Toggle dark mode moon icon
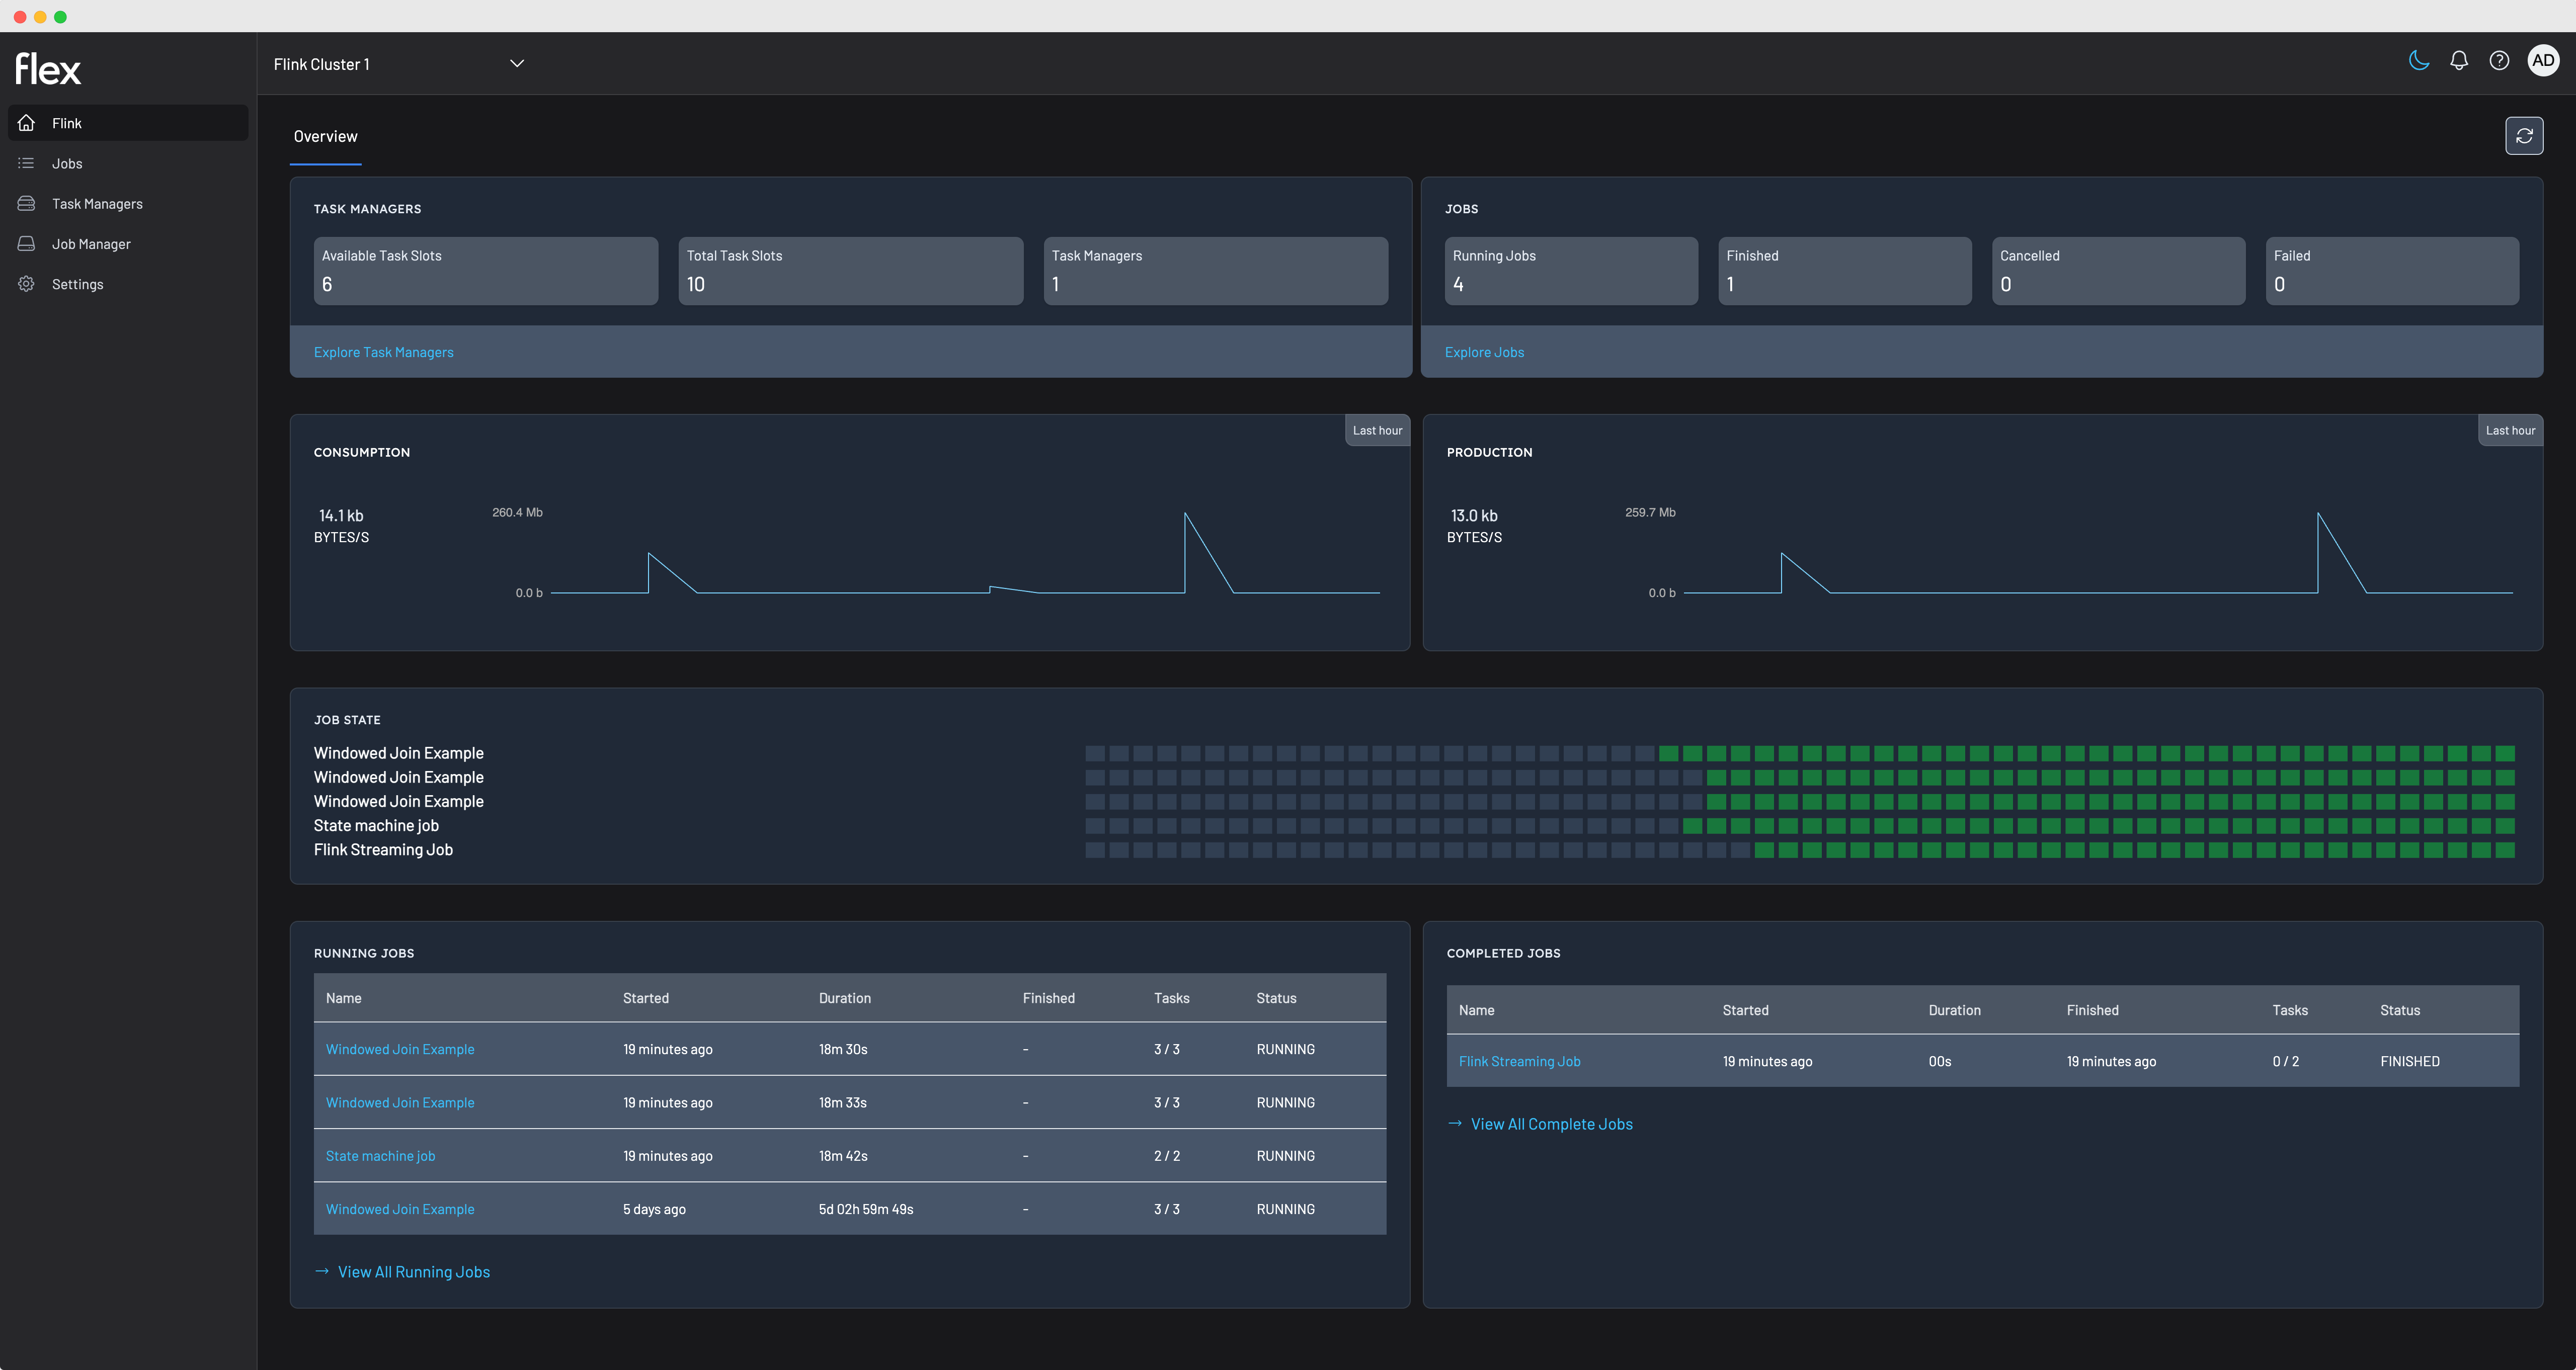 tap(2418, 61)
